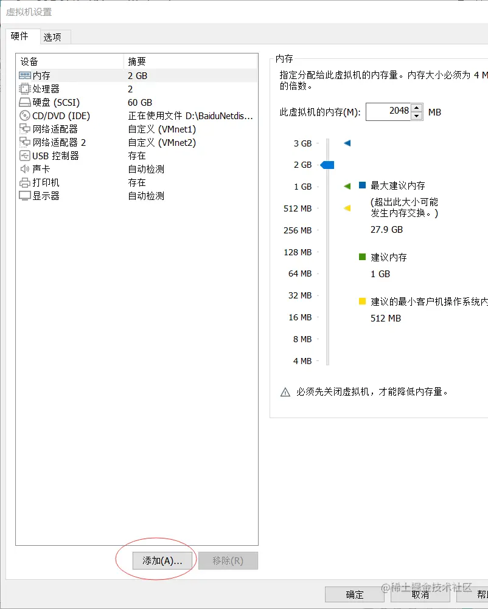Select 网络适配器 with 自定义 (VMnet1)
Image resolution: width=488 pixels, height=609 pixels.
point(137,129)
